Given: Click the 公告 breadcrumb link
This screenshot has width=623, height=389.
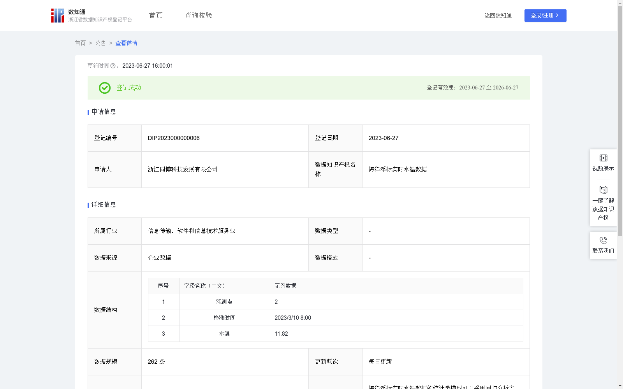Looking at the screenshot, I should coord(100,43).
